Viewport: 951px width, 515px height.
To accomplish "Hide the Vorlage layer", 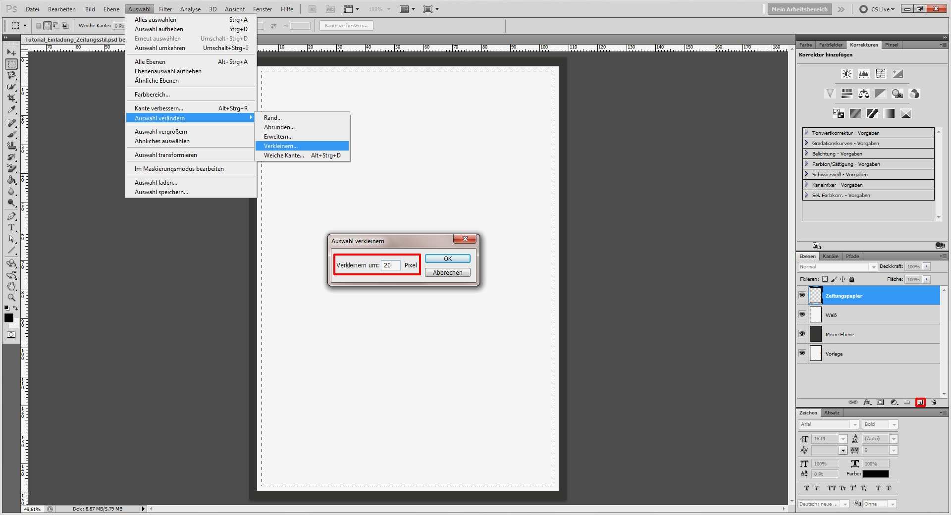I will click(802, 353).
